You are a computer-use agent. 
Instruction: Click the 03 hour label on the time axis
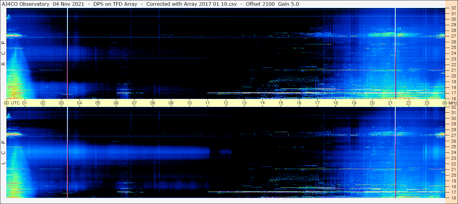tap(61, 103)
